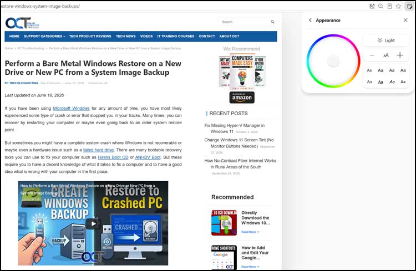Open How to Add and Edit Your Google article
416x271 pixels.
pyautogui.click(x=255, y=253)
